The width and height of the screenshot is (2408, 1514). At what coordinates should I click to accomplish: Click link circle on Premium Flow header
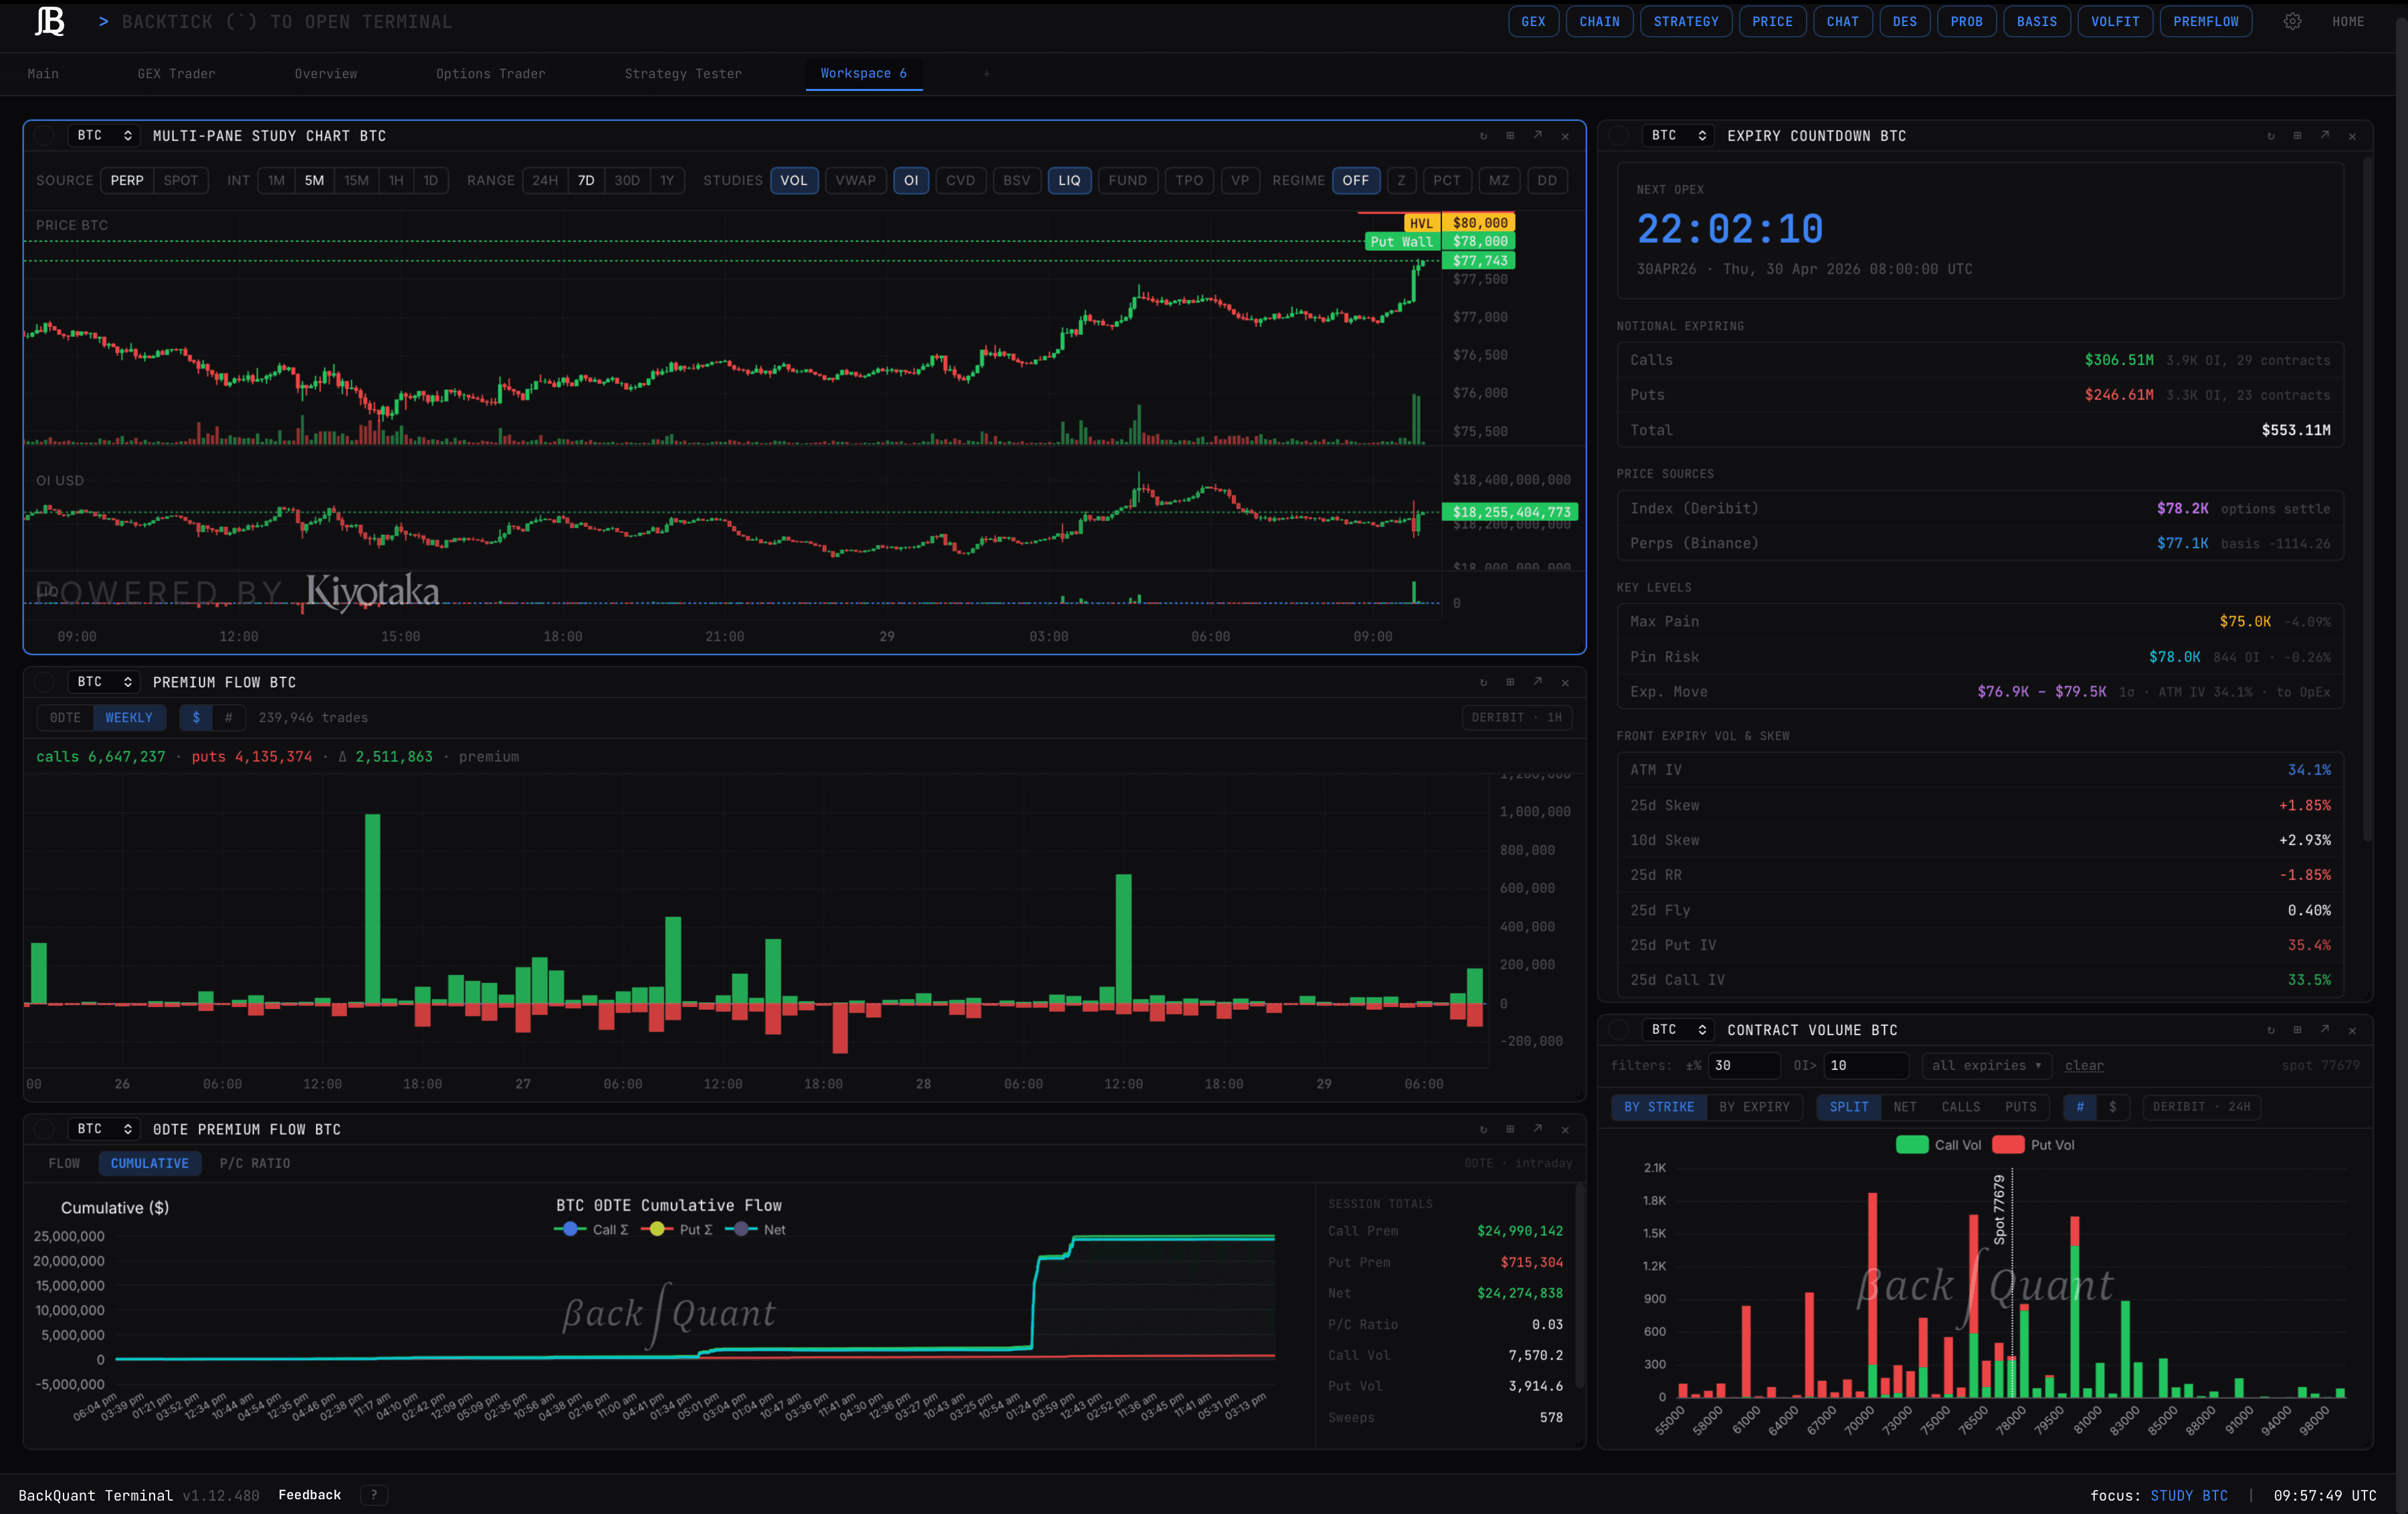coord(44,682)
